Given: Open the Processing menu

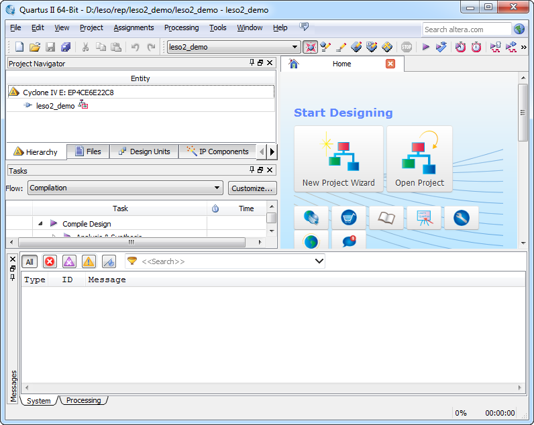Looking at the screenshot, I should click(x=181, y=27).
